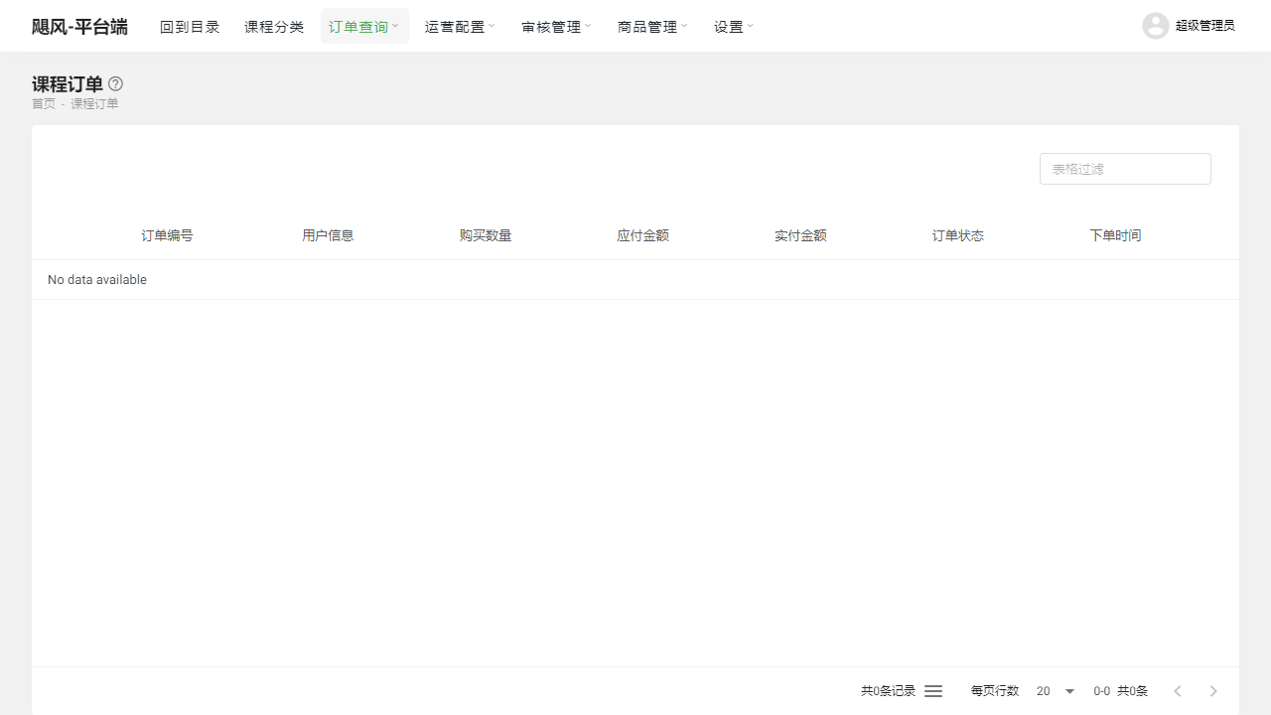Click the 飓风-平台端 logo
The height and width of the screenshot is (715, 1271).
[x=79, y=26]
